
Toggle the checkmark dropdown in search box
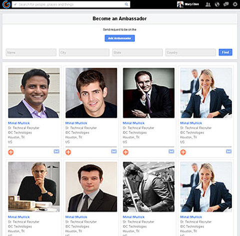pyautogui.click(x=15, y=4)
